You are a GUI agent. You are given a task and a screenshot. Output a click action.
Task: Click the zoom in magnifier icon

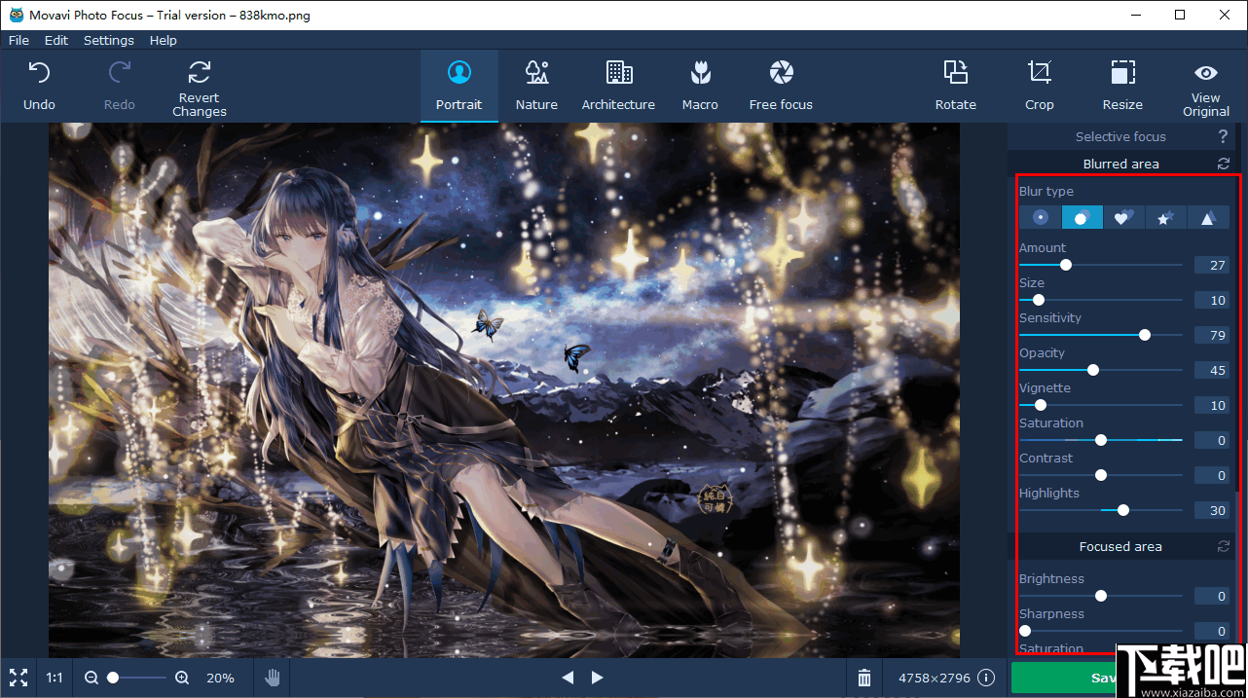pyautogui.click(x=182, y=678)
